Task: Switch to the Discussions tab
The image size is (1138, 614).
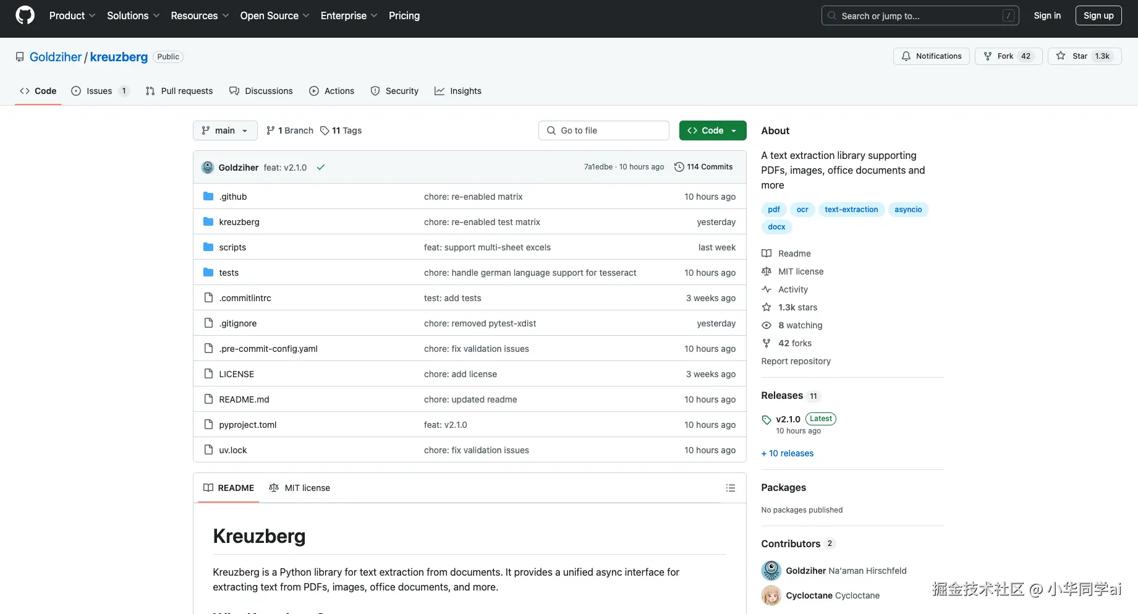Action: tap(261, 91)
